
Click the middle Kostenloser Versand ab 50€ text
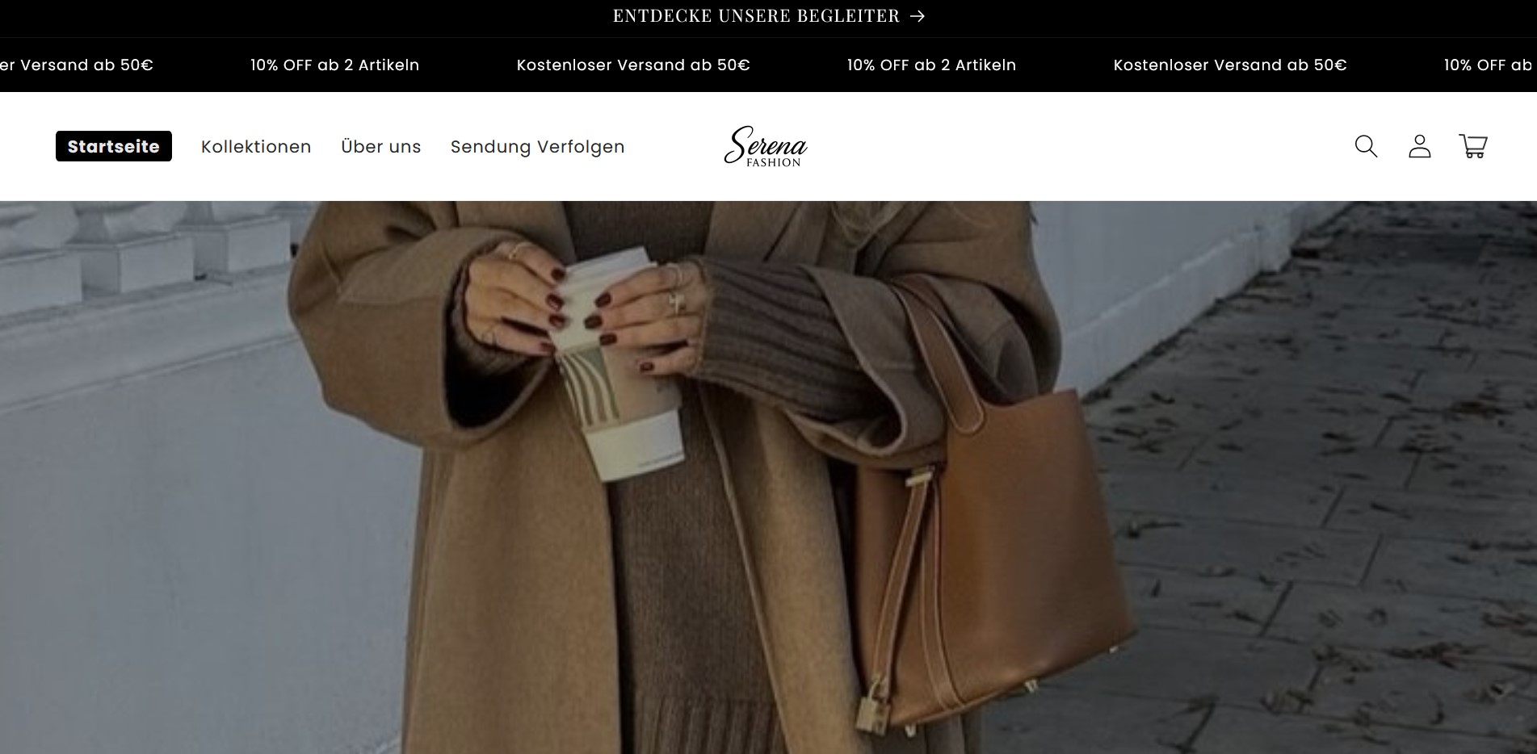click(x=633, y=65)
